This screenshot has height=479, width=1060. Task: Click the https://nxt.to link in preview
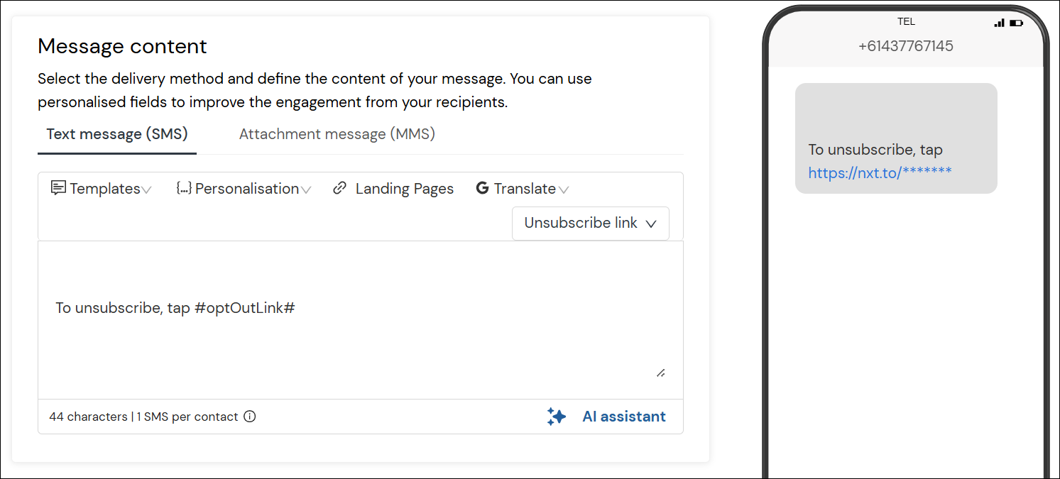click(x=880, y=172)
